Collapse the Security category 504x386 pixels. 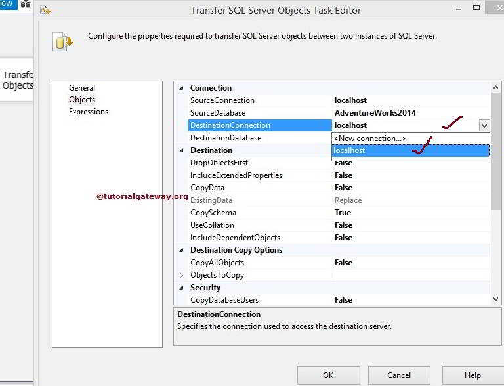pos(181,288)
